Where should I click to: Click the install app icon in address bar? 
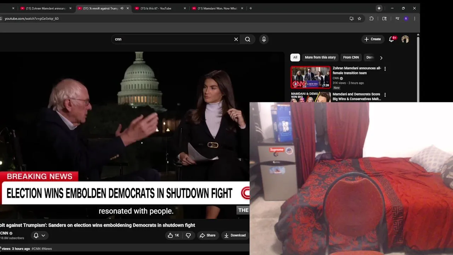[351, 18]
